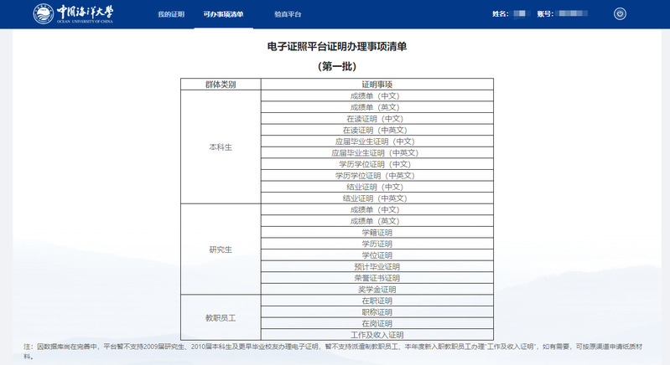Select the 结业证明（中英文）row
The image size is (670, 365).
377,198
